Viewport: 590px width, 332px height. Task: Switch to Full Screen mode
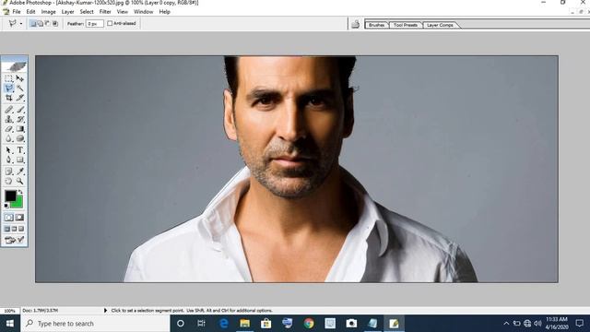coord(21,229)
